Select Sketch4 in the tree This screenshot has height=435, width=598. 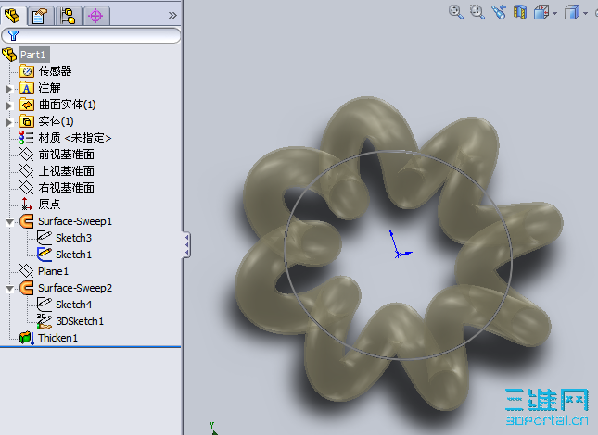click(73, 304)
